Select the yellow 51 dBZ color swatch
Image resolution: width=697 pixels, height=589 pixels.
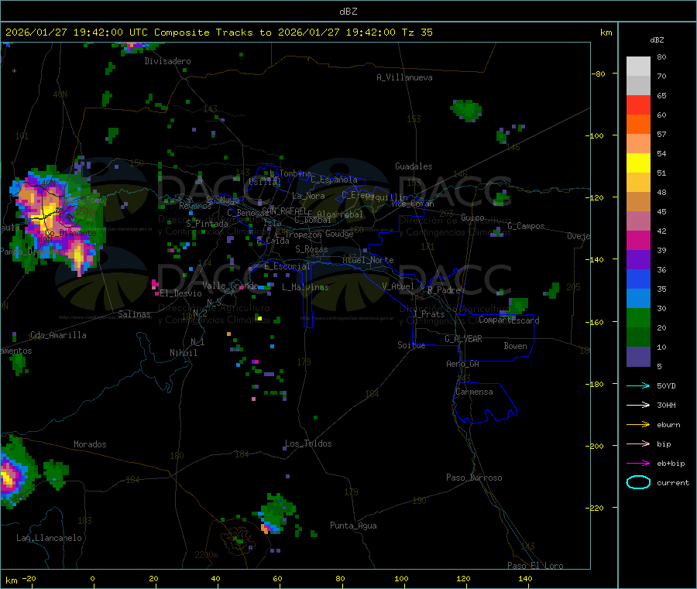(x=638, y=163)
